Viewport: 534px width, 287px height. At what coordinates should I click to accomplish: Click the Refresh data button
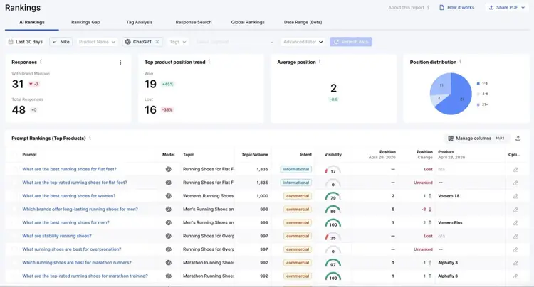[x=351, y=42]
